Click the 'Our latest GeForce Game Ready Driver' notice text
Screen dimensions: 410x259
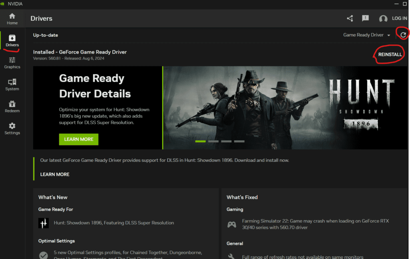pyautogui.click(x=165, y=160)
